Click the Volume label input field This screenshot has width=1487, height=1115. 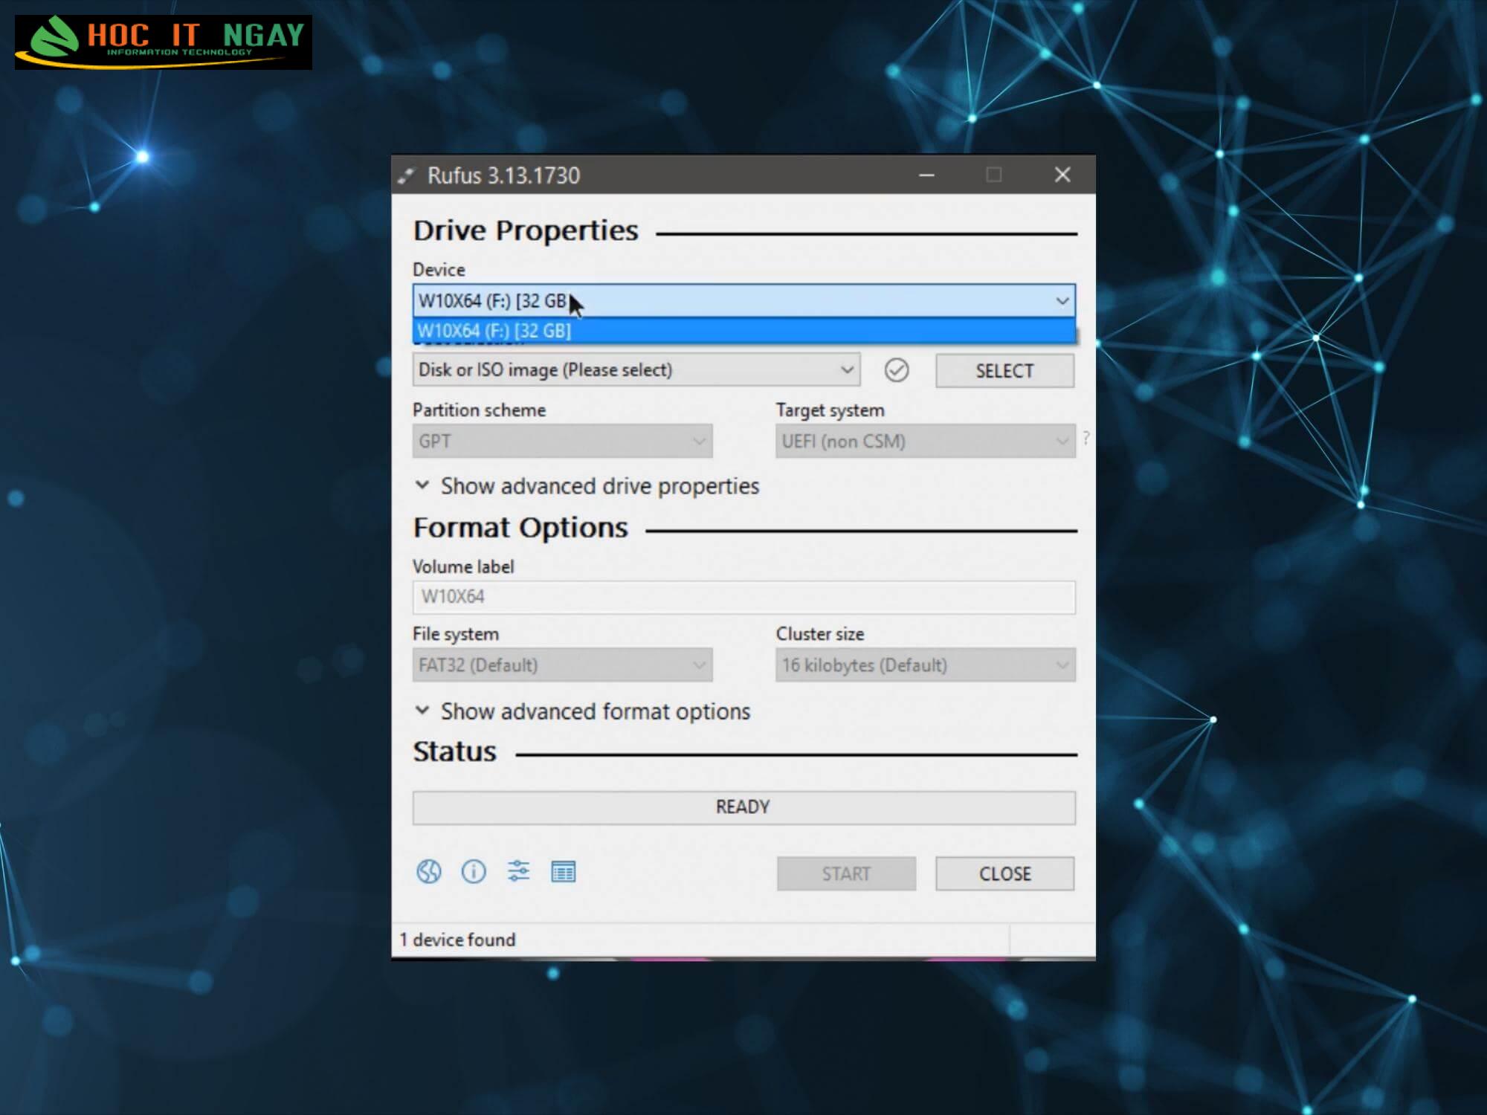pyautogui.click(x=743, y=597)
